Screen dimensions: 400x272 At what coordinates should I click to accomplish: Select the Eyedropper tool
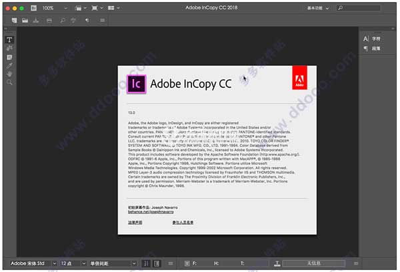(9, 66)
